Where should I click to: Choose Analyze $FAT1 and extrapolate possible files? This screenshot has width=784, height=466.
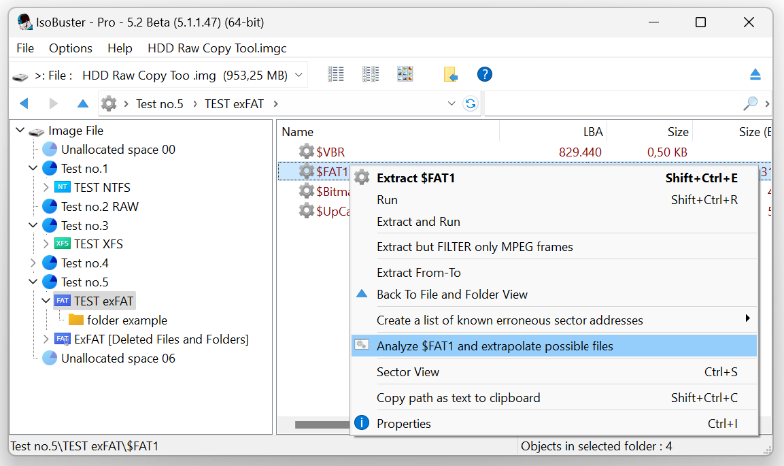(x=494, y=346)
